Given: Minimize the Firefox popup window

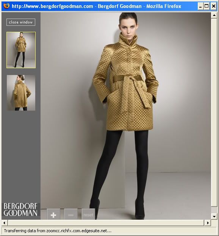Looking at the screenshot, I should (200, 6).
